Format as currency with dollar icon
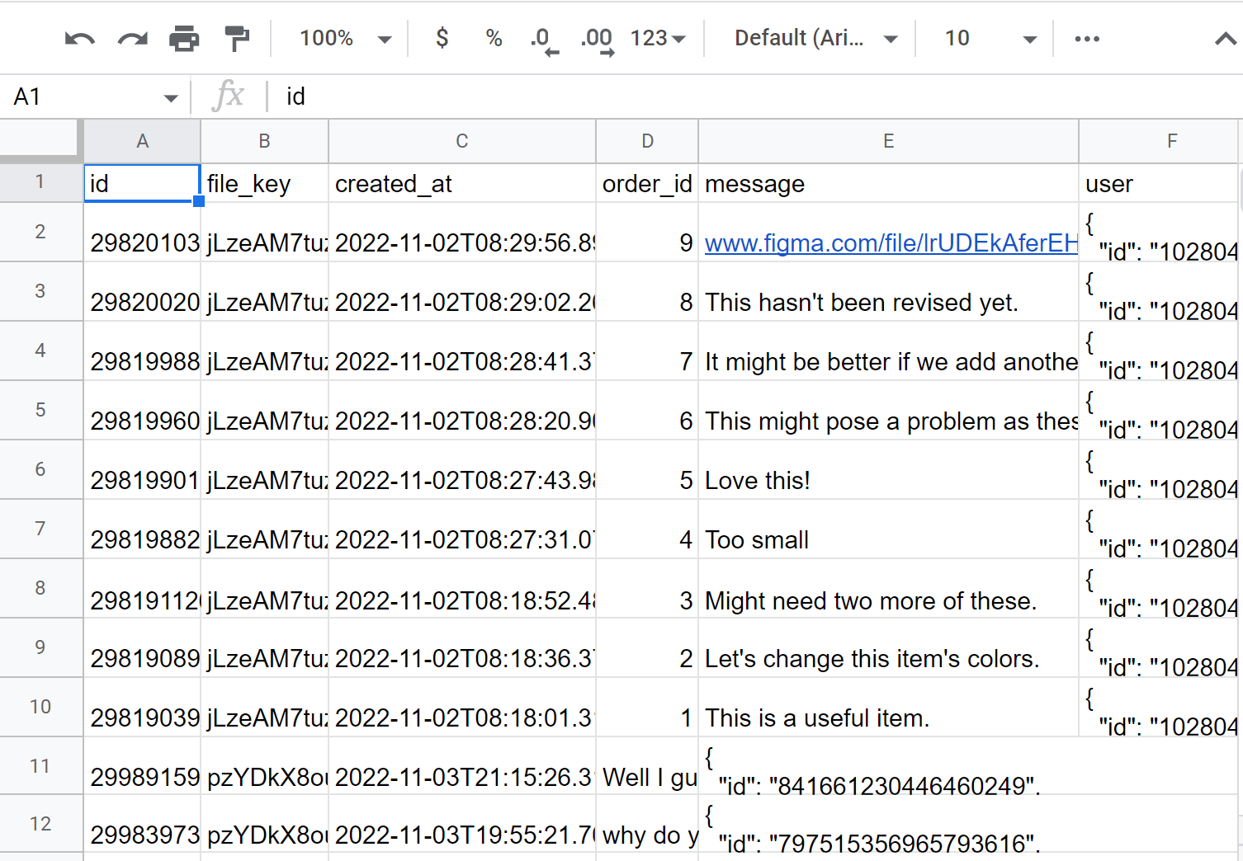Screen dimensions: 1243x861 442,39
